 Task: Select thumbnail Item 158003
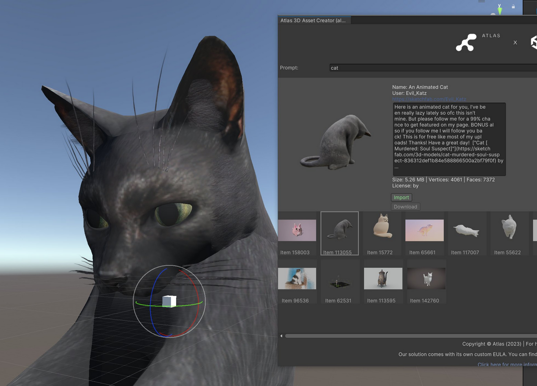coord(297,231)
